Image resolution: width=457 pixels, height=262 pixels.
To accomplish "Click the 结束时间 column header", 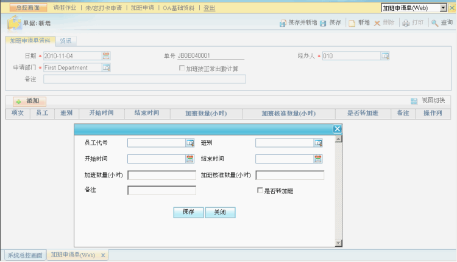I will 147,113.
